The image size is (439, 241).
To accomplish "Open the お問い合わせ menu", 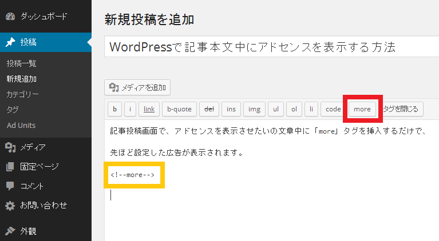I will 46,206.
